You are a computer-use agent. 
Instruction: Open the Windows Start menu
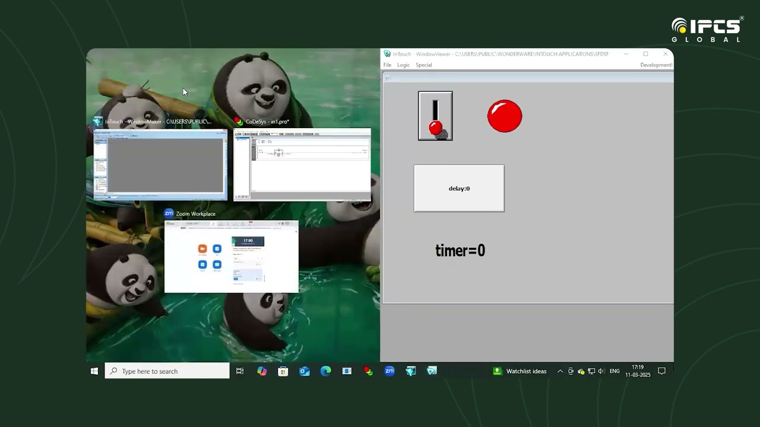[x=94, y=371]
